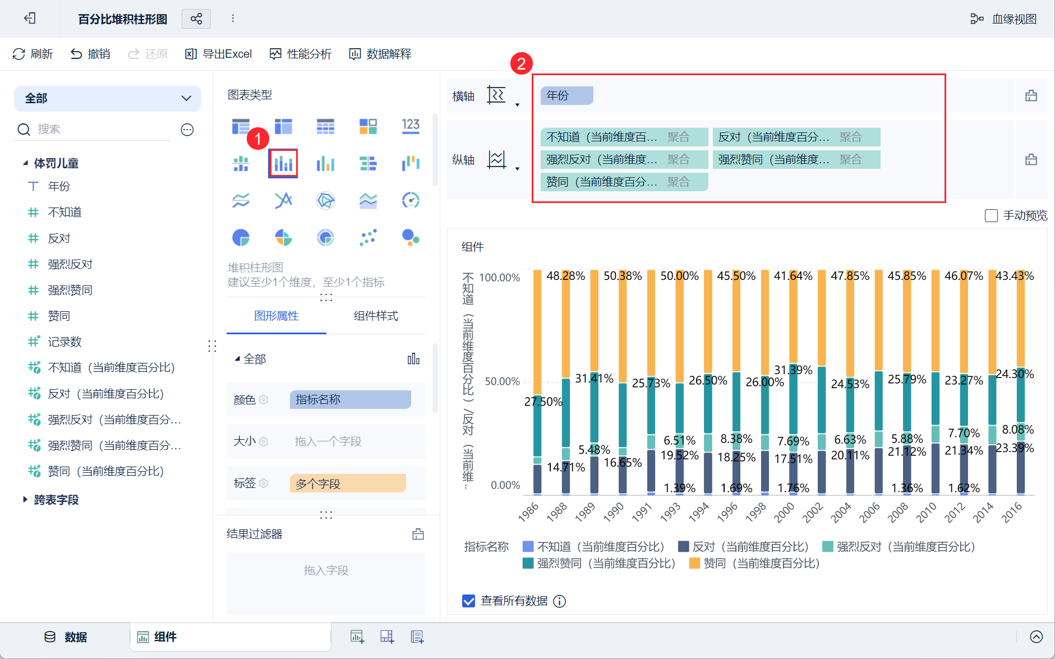
Task: Choose the area chart type icon
Action: [368, 200]
